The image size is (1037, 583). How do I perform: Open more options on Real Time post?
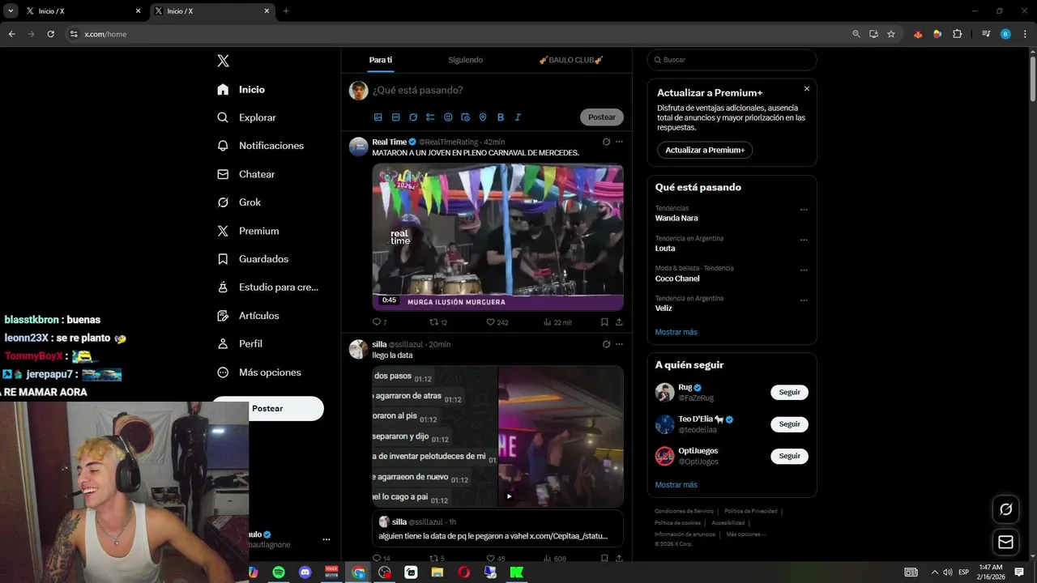coord(619,142)
